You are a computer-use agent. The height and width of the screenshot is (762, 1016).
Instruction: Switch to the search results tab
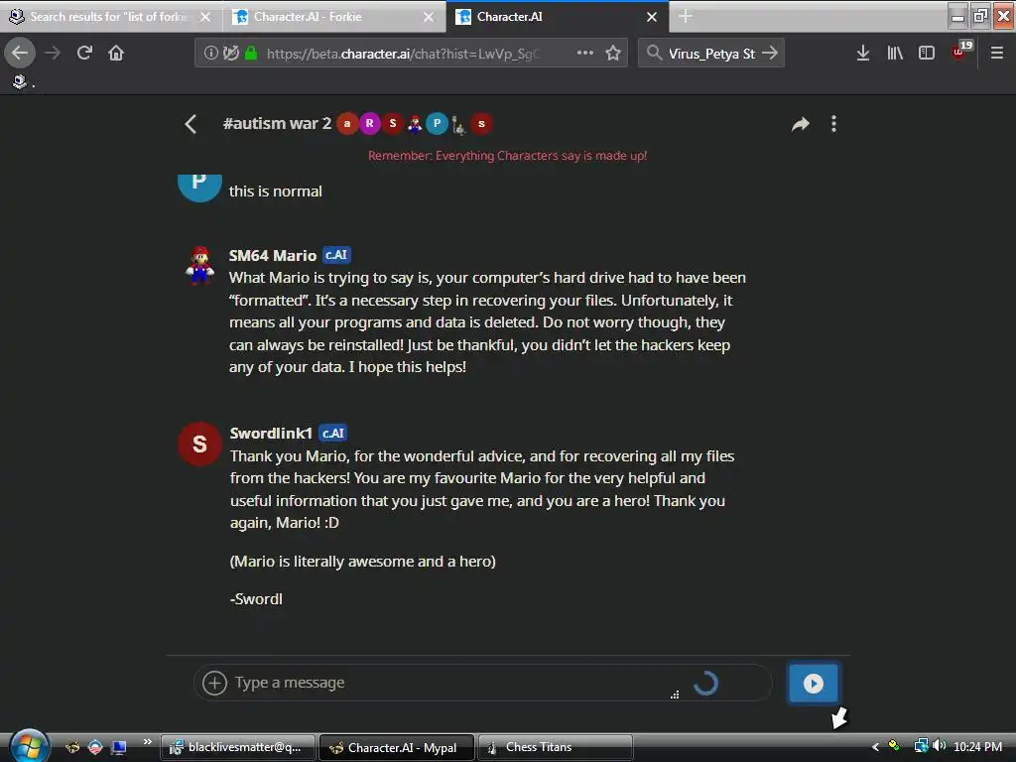pos(111,17)
